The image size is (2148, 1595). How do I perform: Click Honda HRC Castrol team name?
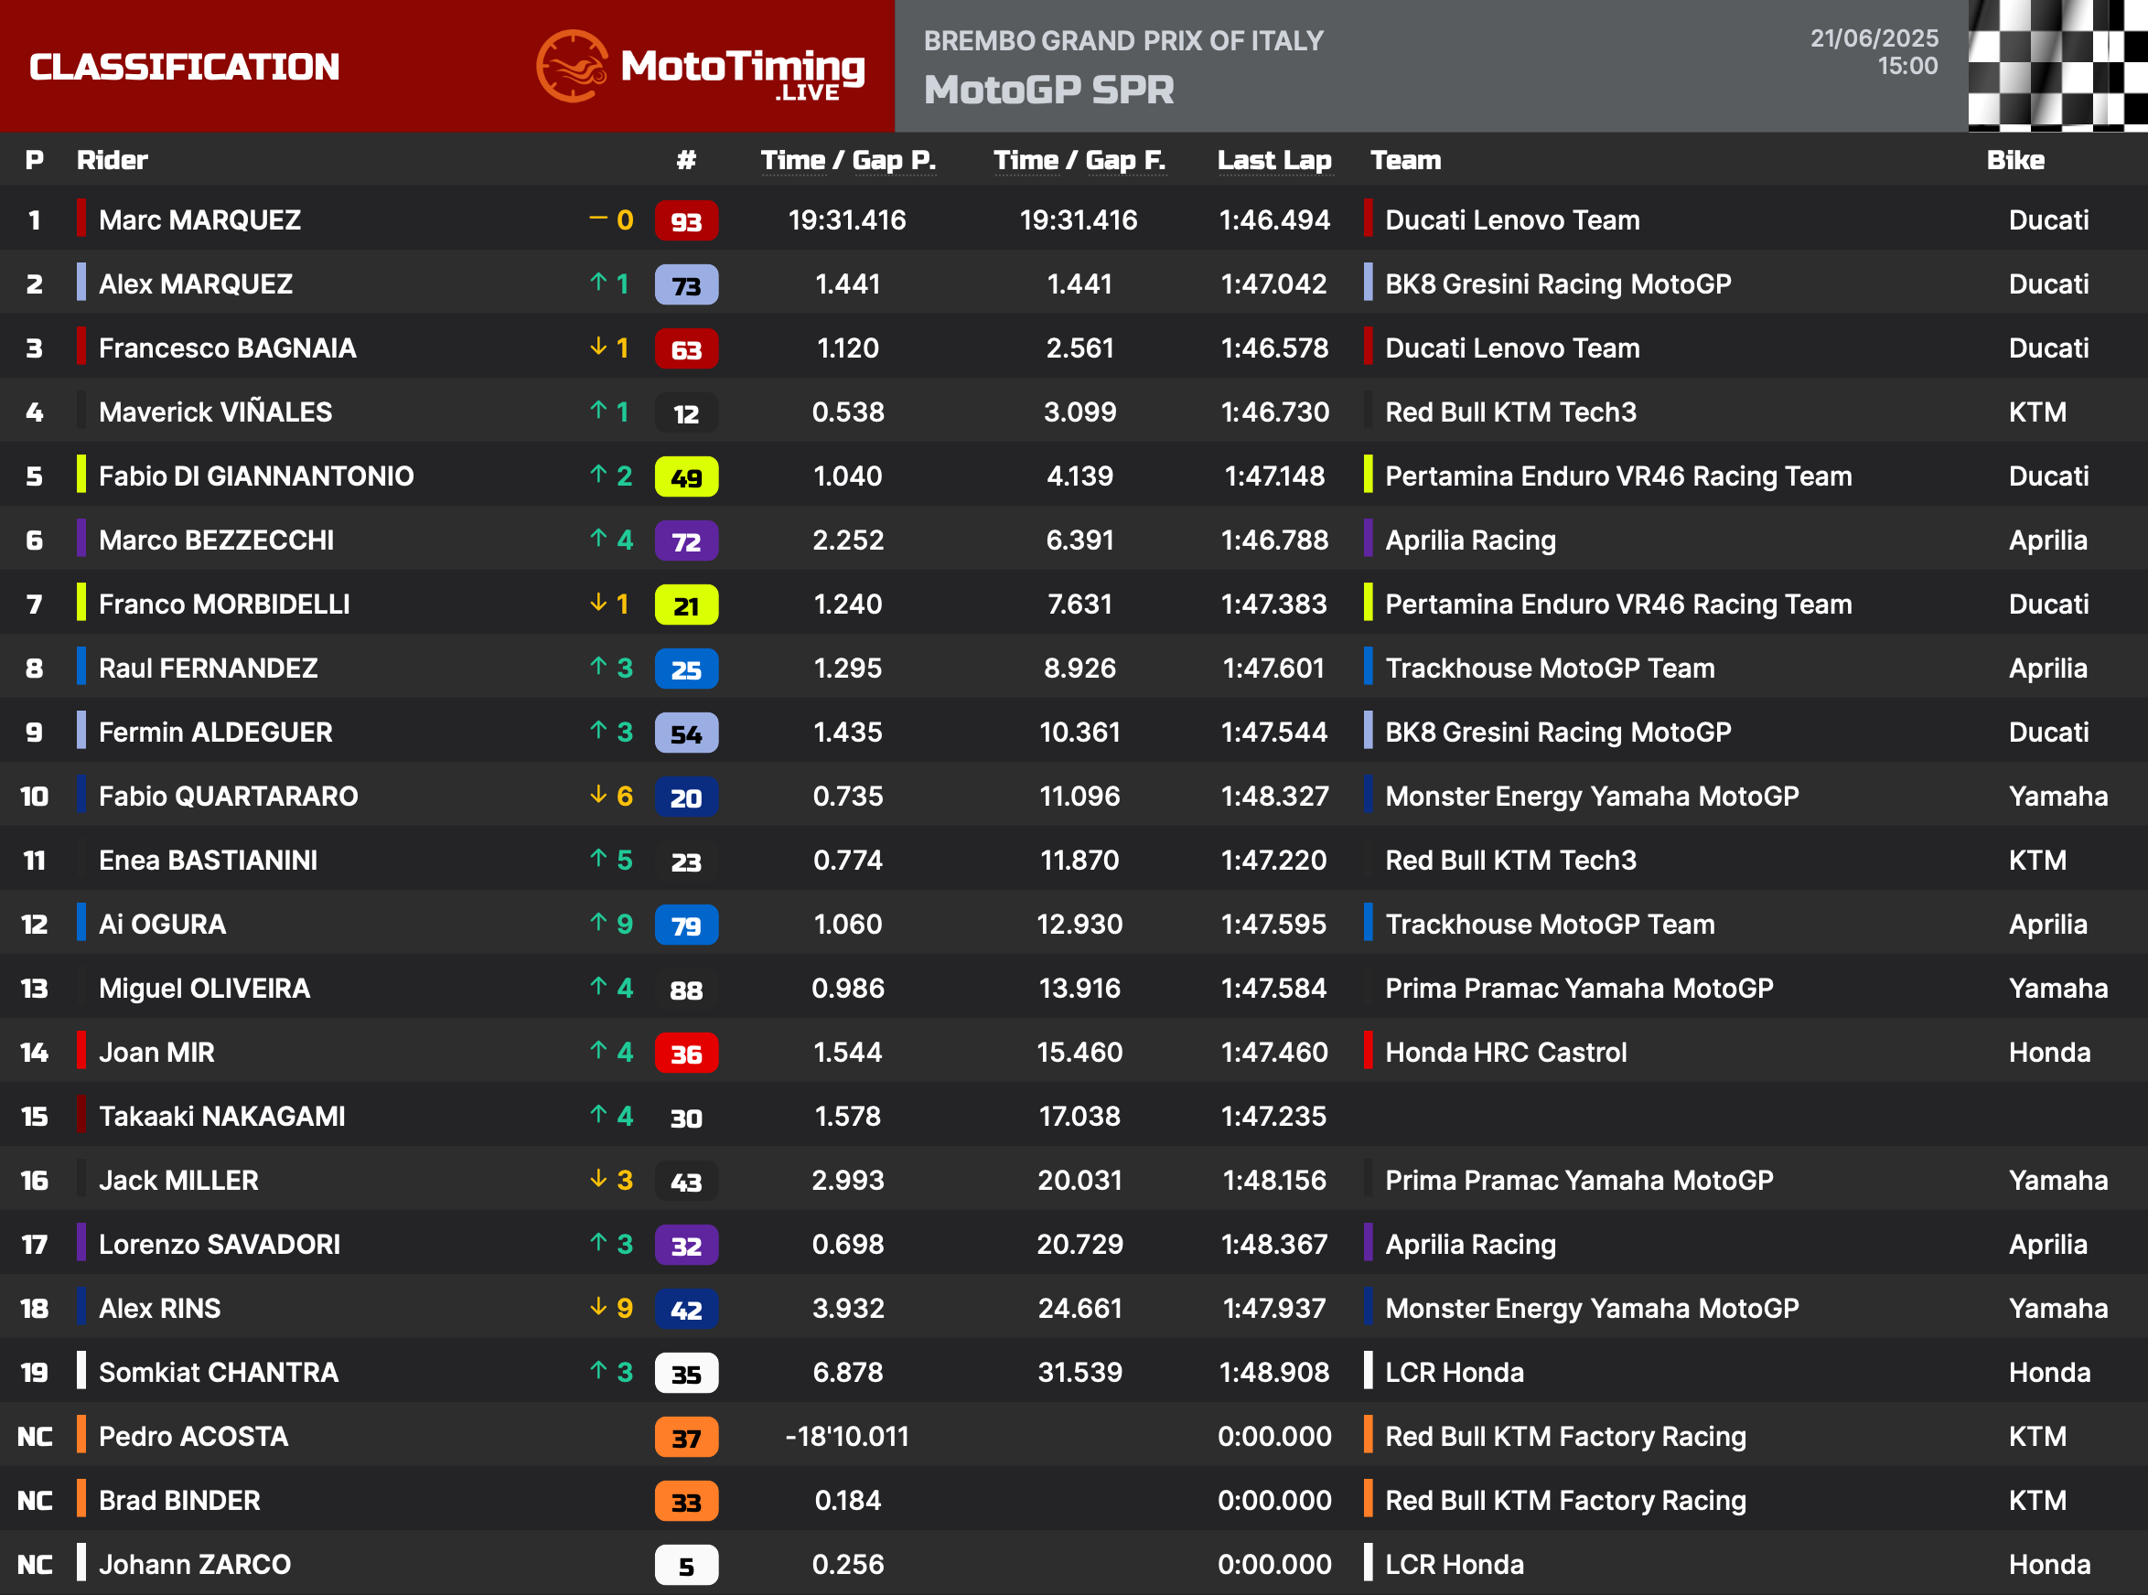coord(1505,1053)
